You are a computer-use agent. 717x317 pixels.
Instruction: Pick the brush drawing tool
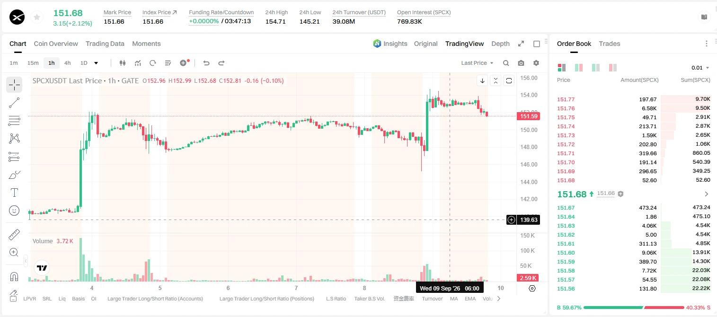14,175
